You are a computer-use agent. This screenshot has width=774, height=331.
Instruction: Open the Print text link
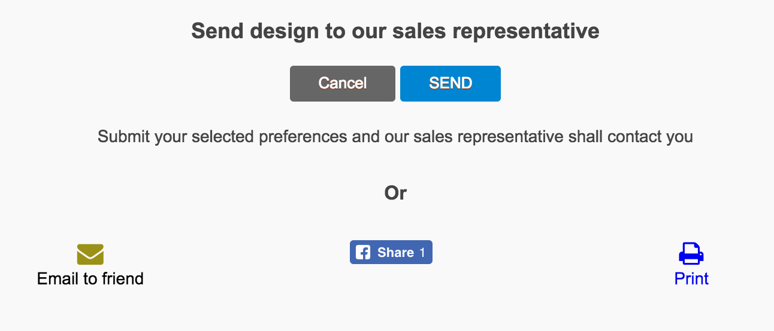[x=691, y=278]
